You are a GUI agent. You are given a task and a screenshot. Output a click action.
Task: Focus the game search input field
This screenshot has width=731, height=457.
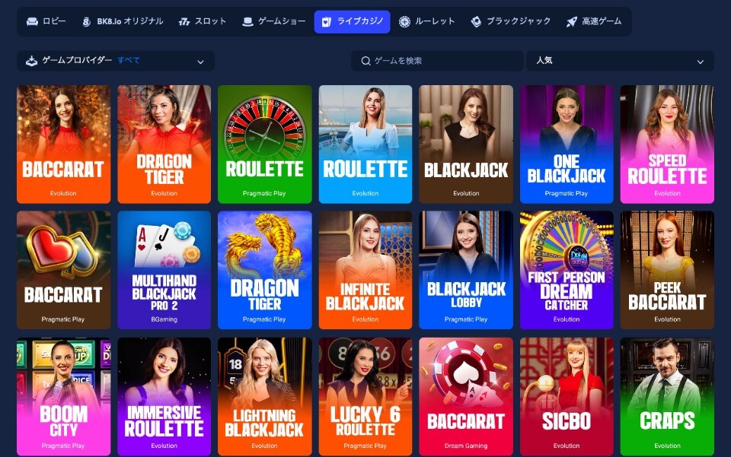point(437,61)
